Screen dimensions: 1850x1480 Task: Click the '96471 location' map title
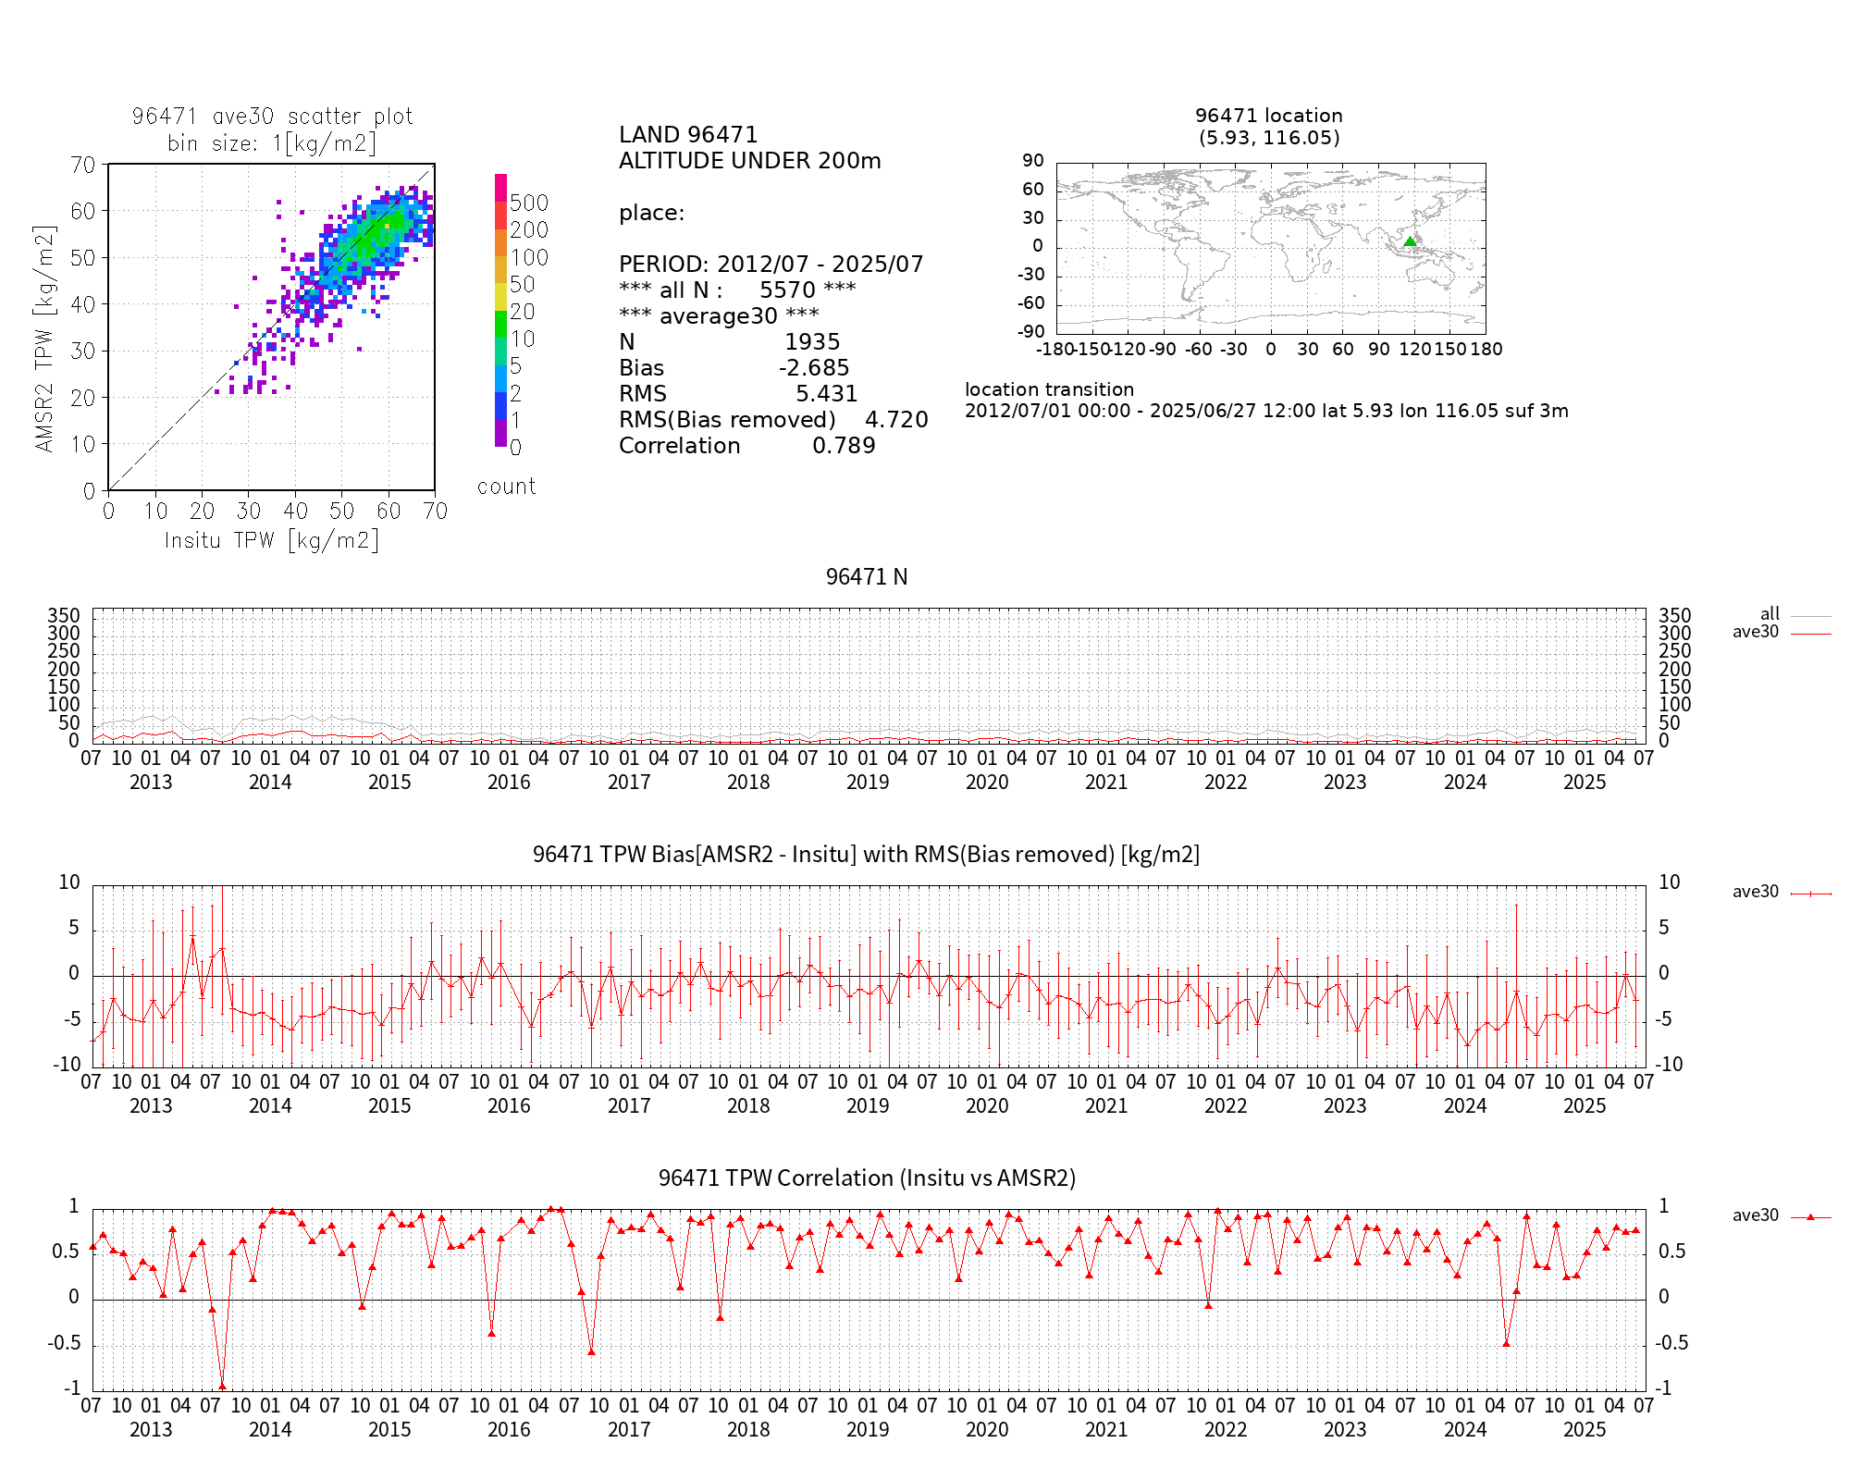click(x=1269, y=116)
